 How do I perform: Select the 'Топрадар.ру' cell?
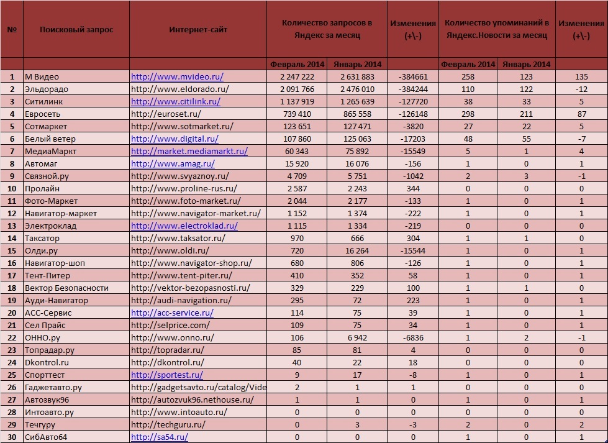click(x=76, y=350)
